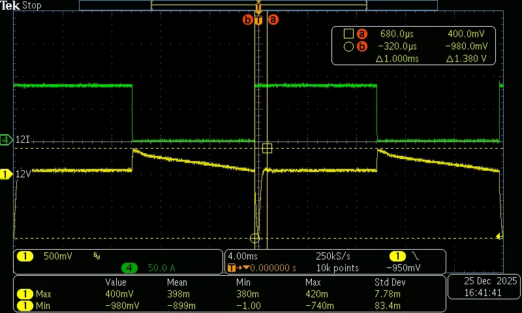Click the green channel 4 badge beside 50.0 A
The image size is (522, 313).
129,268
